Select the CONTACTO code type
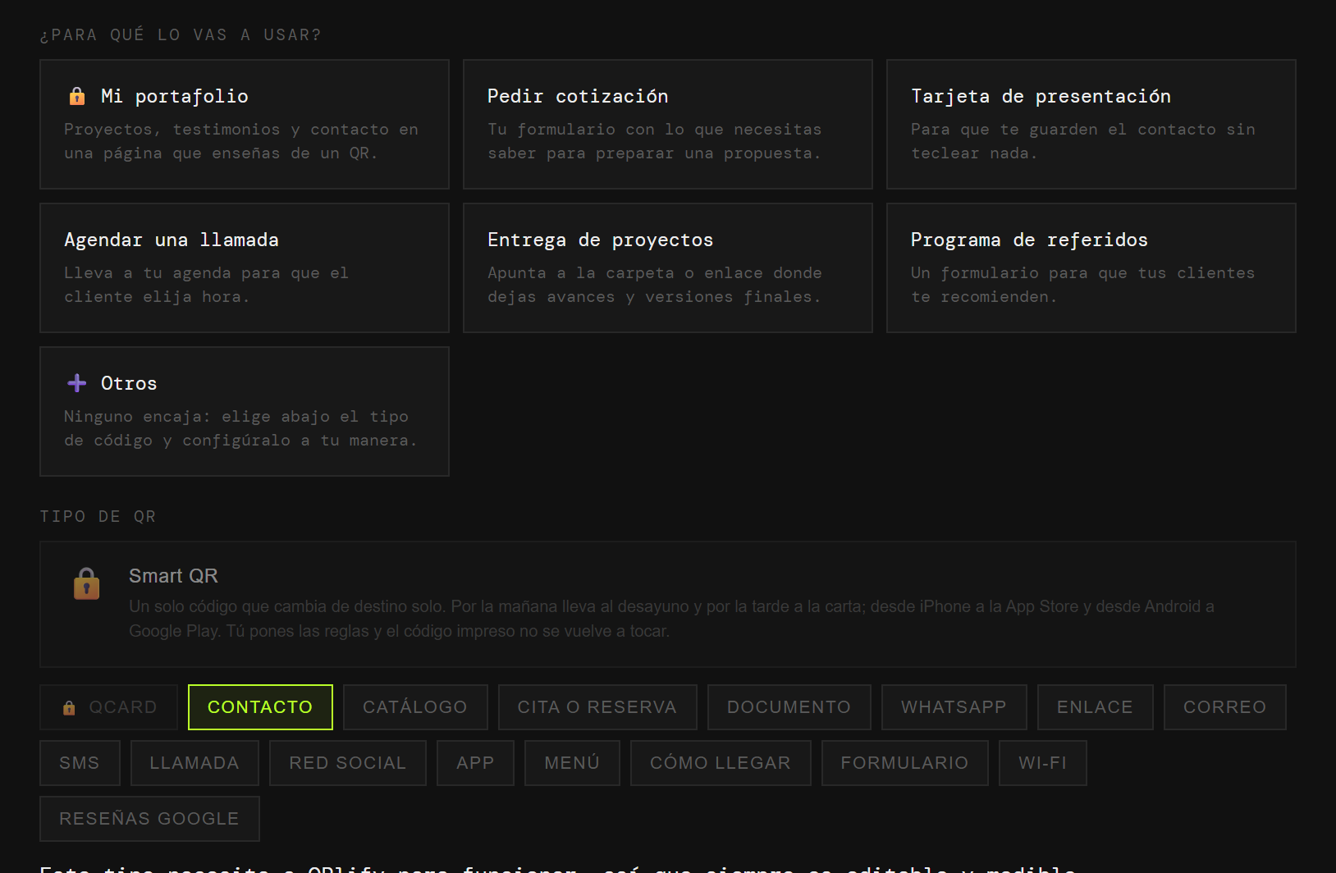Viewport: 1336px width, 873px height. [260, 707]
